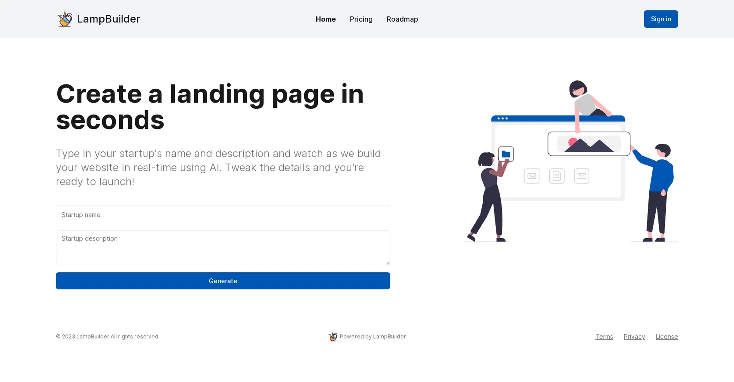Click the envelope mail icon in illustration
The height and width of the screenshot is (382, 734).
tap(582, 176)
